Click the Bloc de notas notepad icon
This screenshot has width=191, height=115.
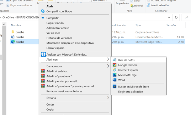pos(114,60)
